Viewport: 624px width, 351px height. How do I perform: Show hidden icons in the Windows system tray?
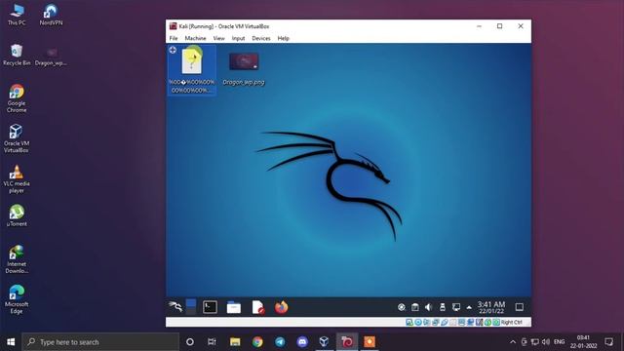tap(513, 342)
